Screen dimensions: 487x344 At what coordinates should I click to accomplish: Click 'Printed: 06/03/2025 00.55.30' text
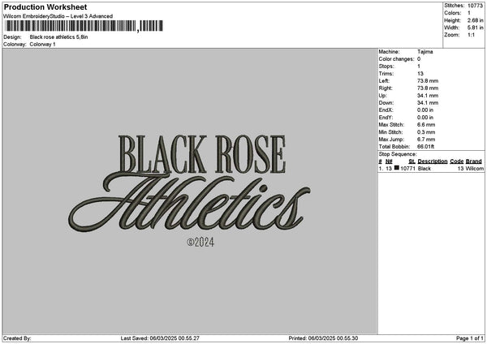323,338
